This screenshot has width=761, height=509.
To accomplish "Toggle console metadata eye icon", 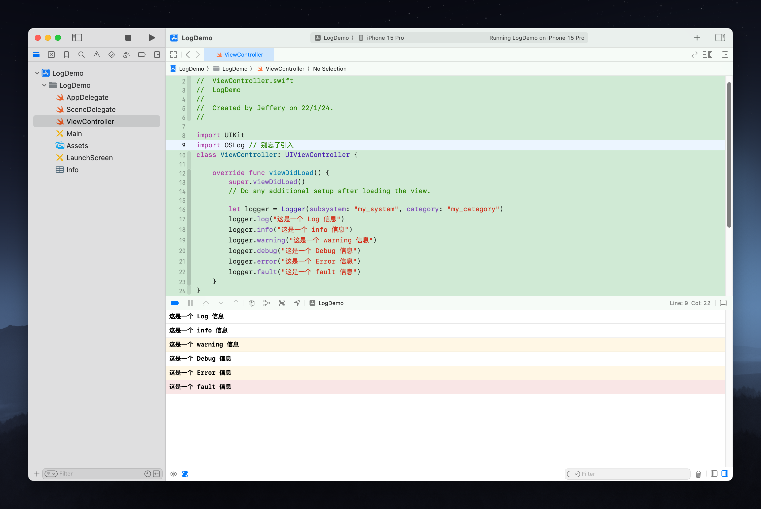I will pos(173,474).
